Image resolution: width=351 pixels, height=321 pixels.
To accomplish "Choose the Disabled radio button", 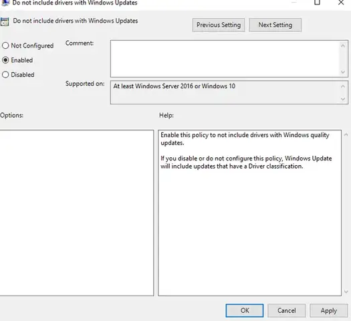I will (x=5, y=74).
